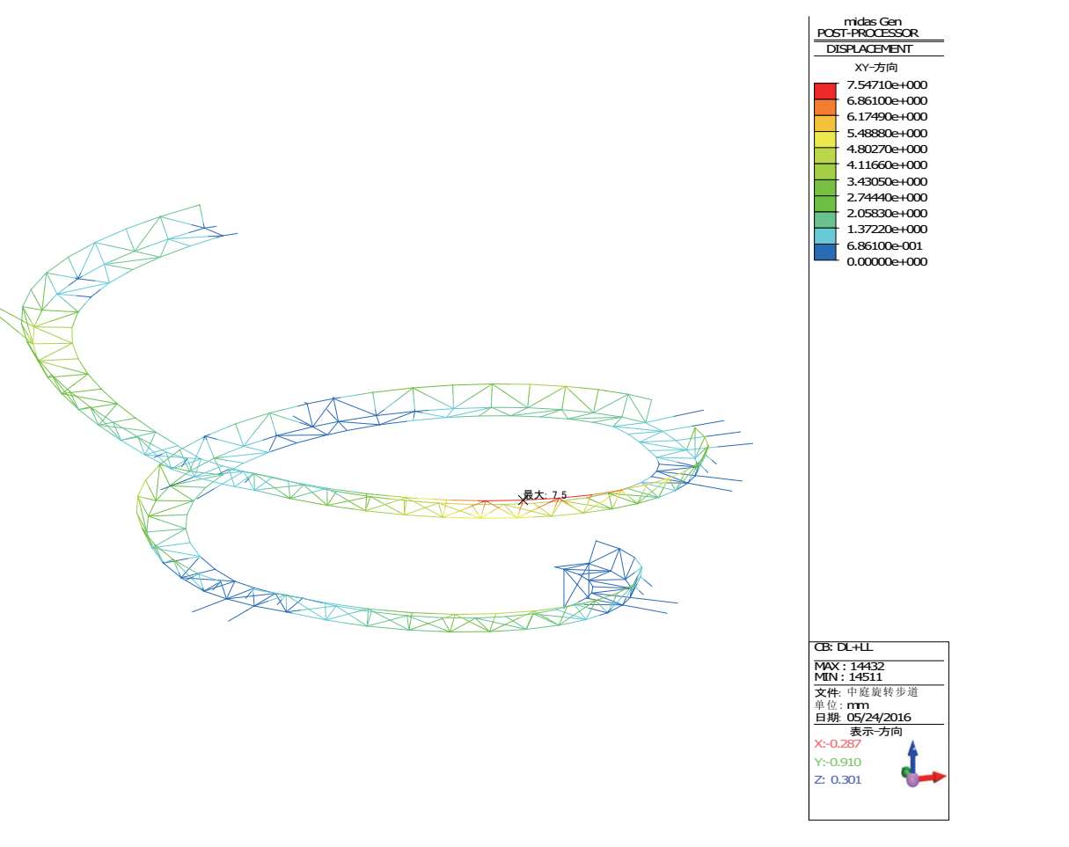The image size is (1069, 847).
Task: Click the X marker at maximum displacement
Action: (523, 500)
